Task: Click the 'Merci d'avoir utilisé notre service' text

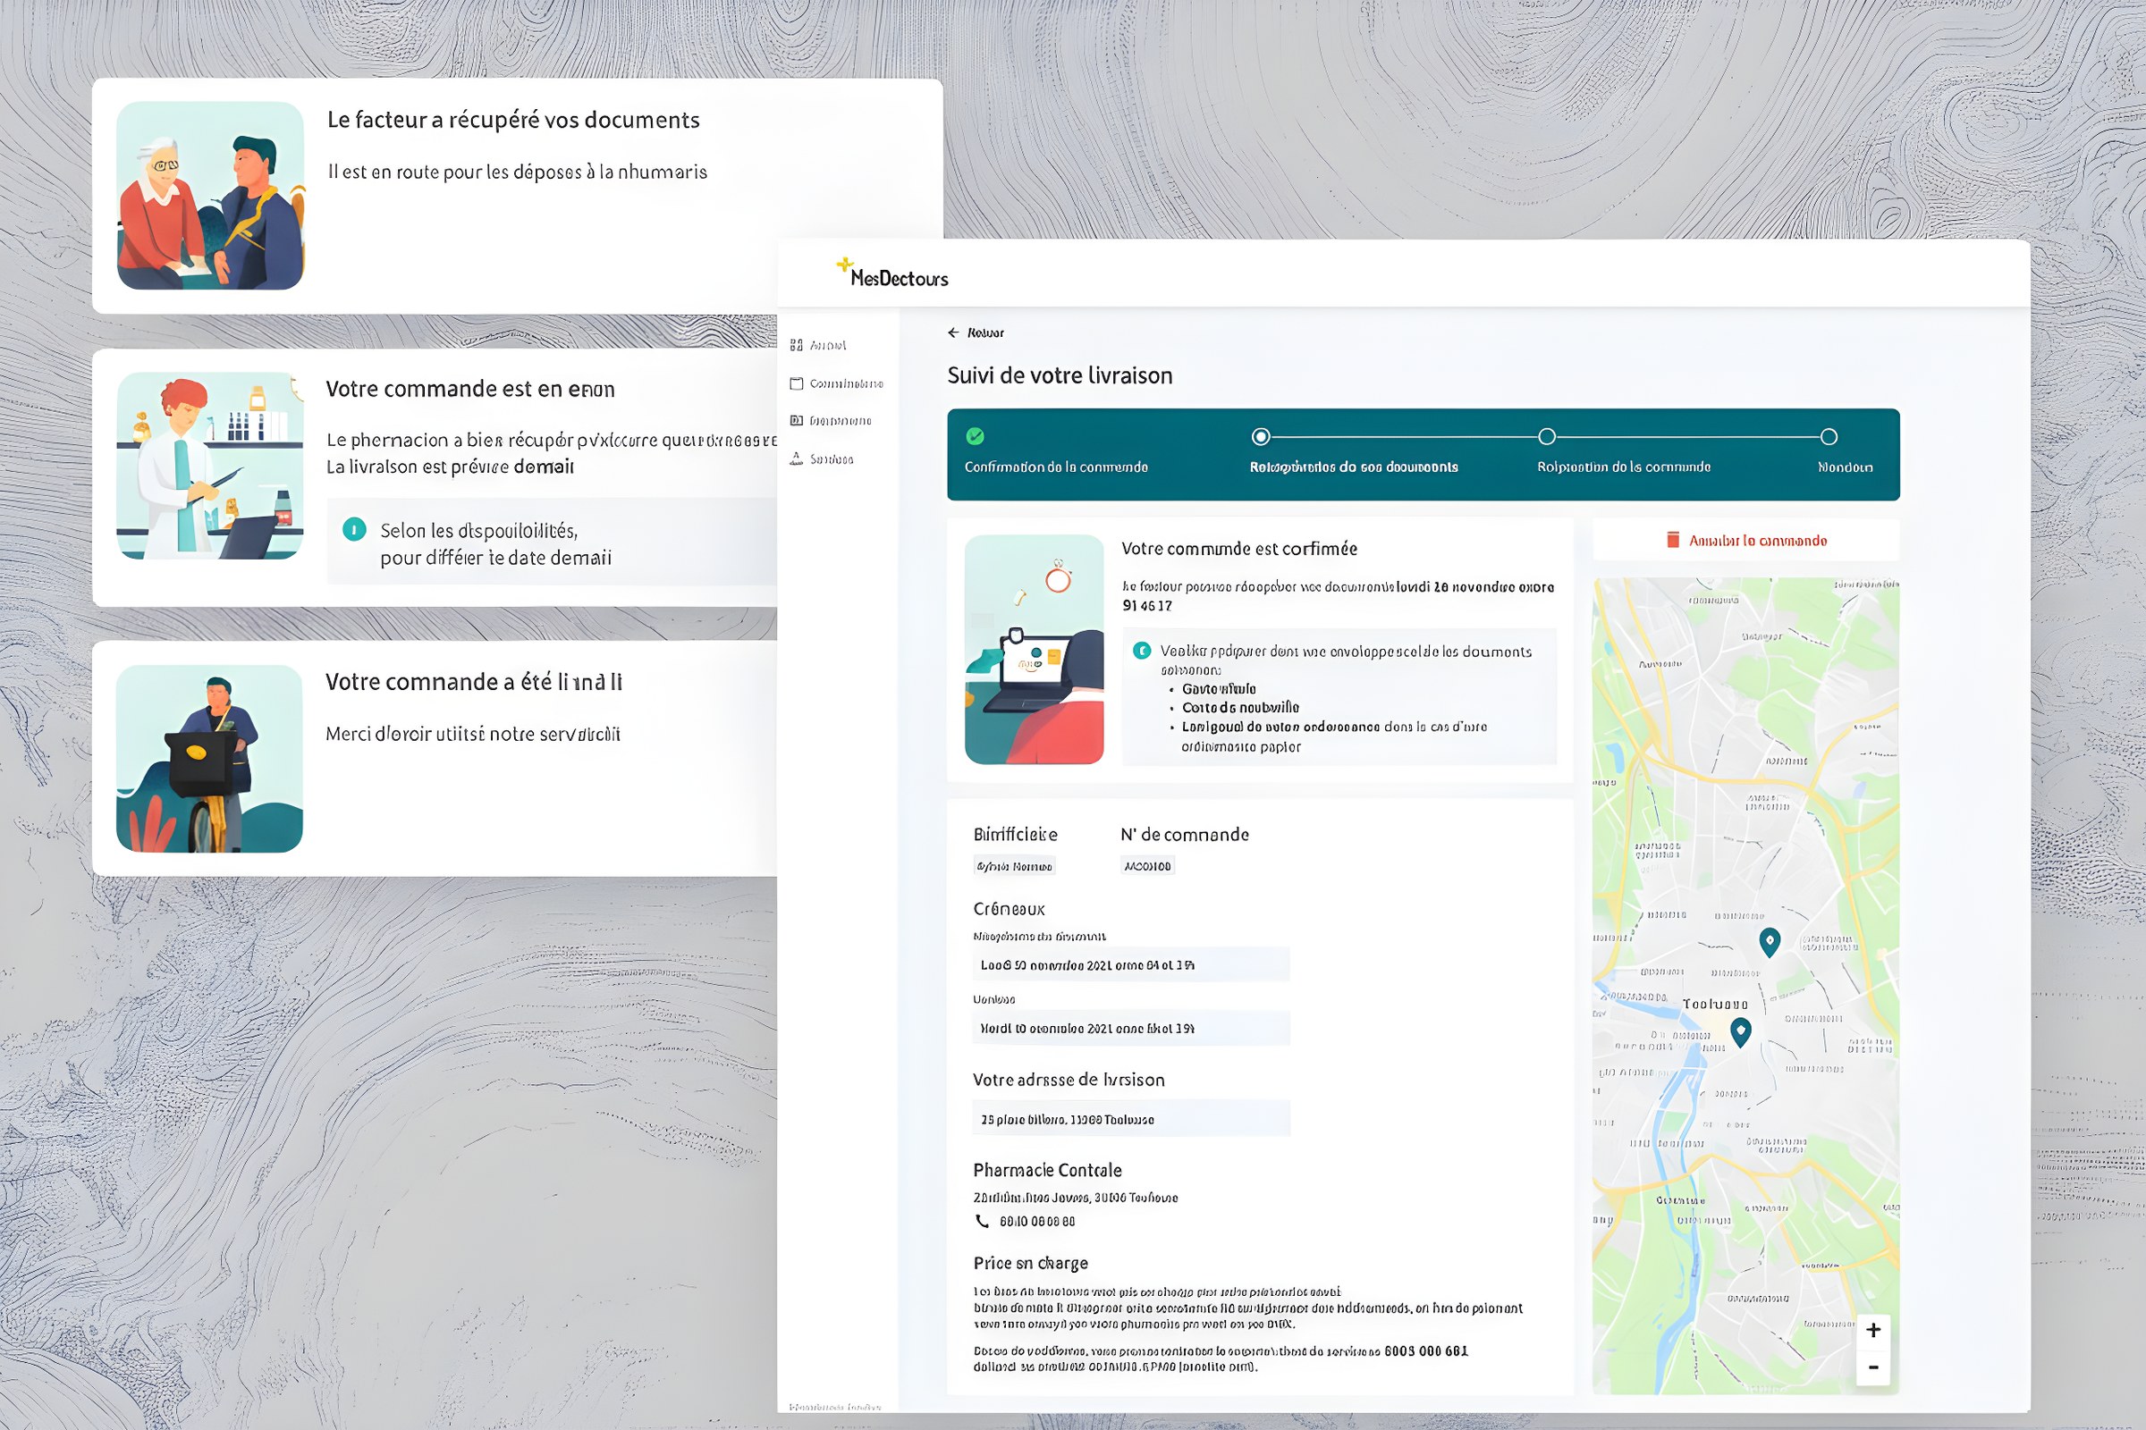Action: [x=473, y=734]
